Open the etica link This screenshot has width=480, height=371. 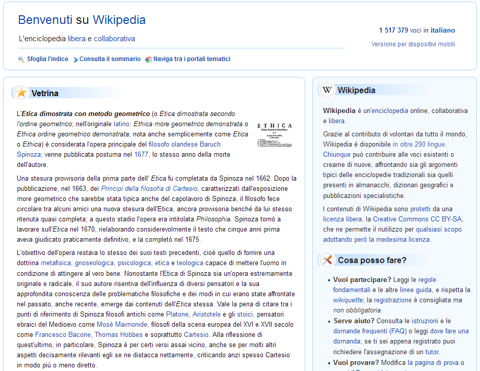tap(162, 263)
